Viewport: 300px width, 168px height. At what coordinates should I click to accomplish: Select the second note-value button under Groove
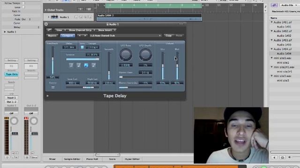78,65
